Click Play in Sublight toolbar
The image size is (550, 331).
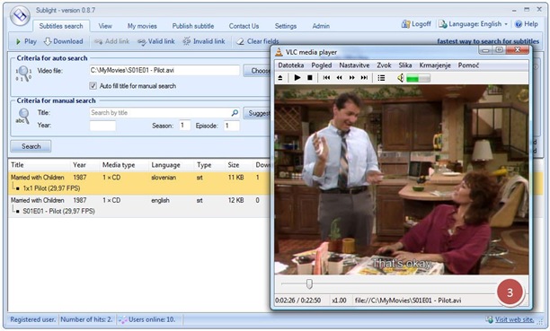[x=26, y=41]
